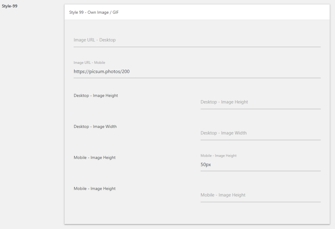Click the 'Desktop - Image Width' row label

tap(95, 127)
